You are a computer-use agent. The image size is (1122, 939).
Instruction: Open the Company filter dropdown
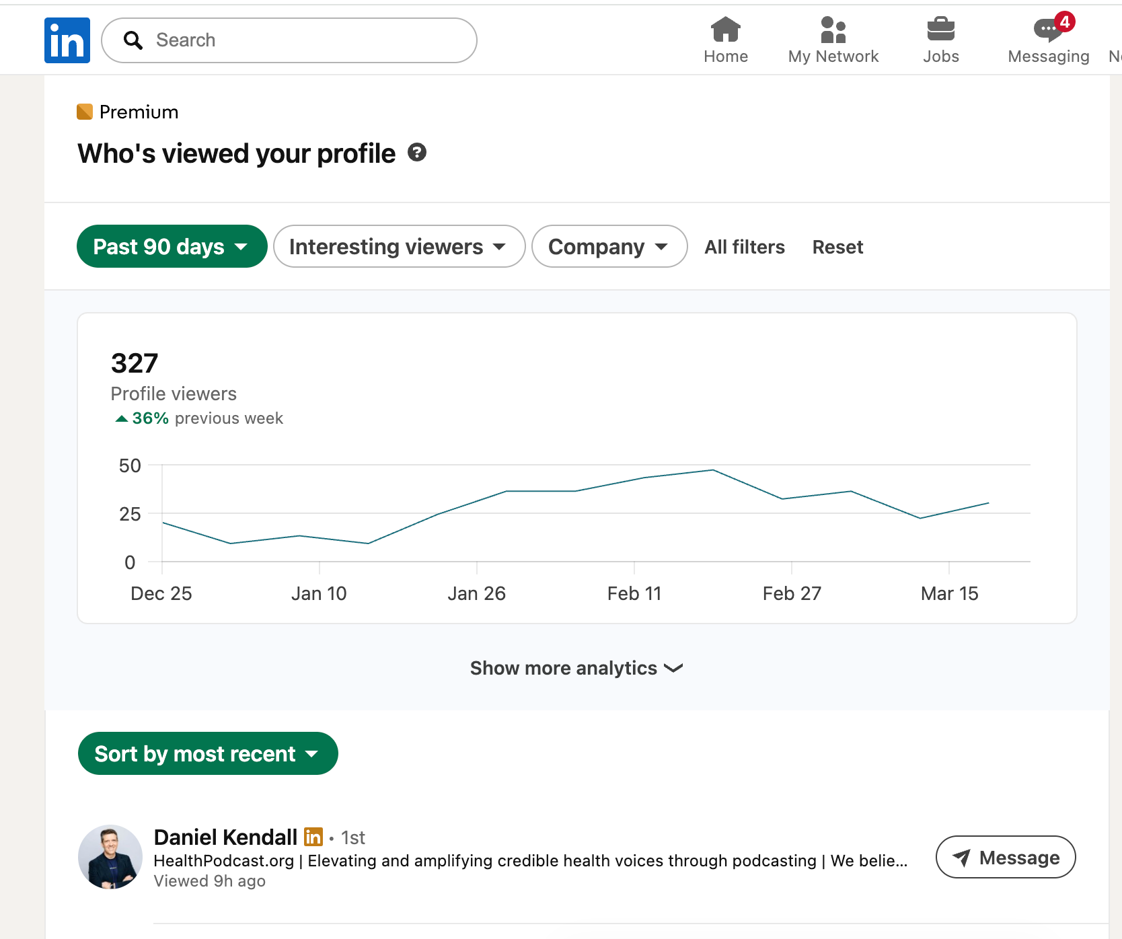pyautogui.click(x=609, y=246)
